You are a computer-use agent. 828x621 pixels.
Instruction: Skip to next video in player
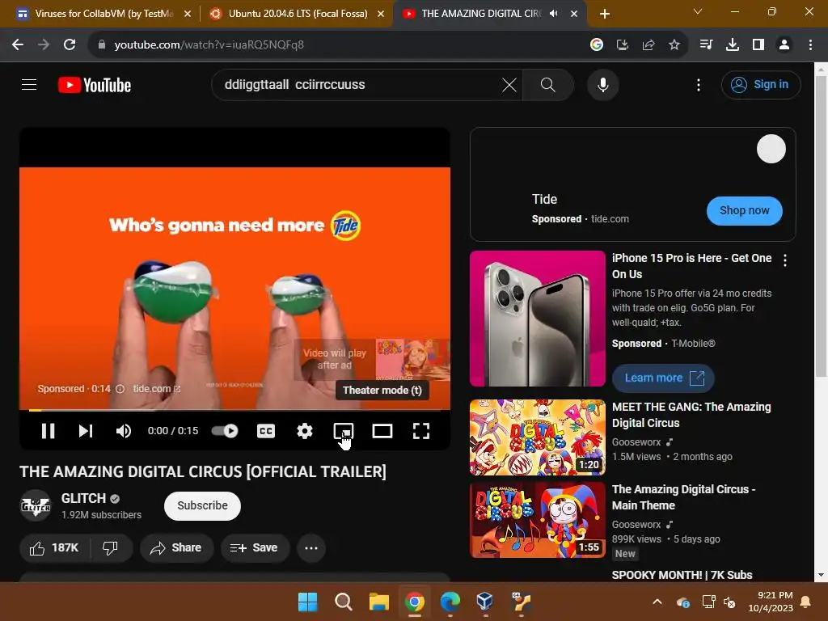pos(86,431)
